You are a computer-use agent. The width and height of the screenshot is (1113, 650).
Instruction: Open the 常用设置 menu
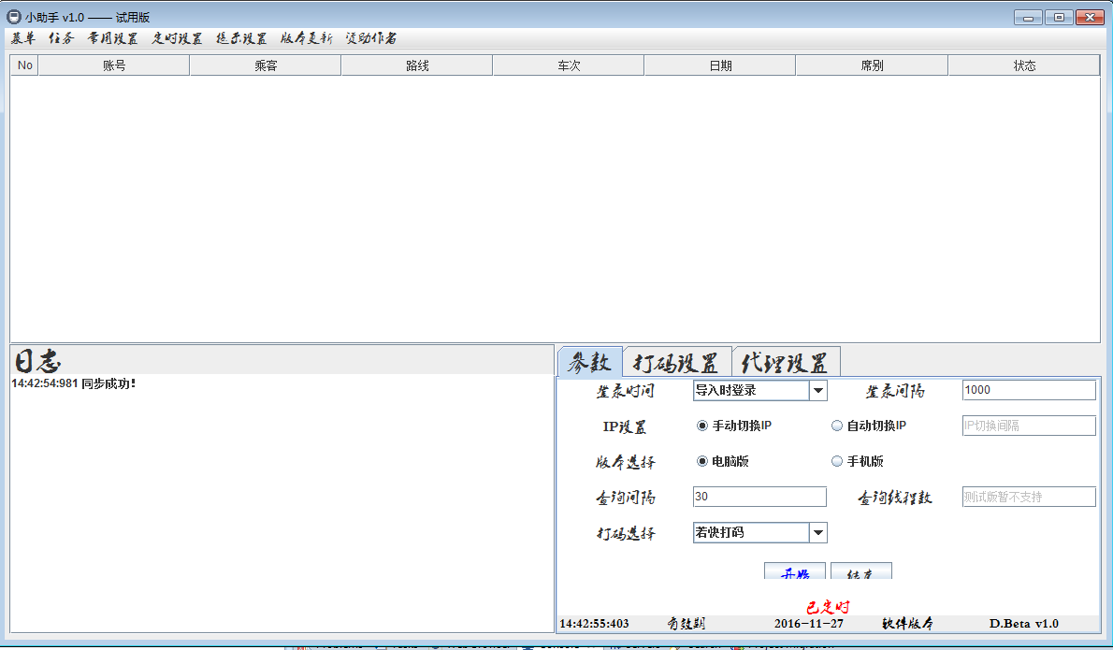[112, 38]
